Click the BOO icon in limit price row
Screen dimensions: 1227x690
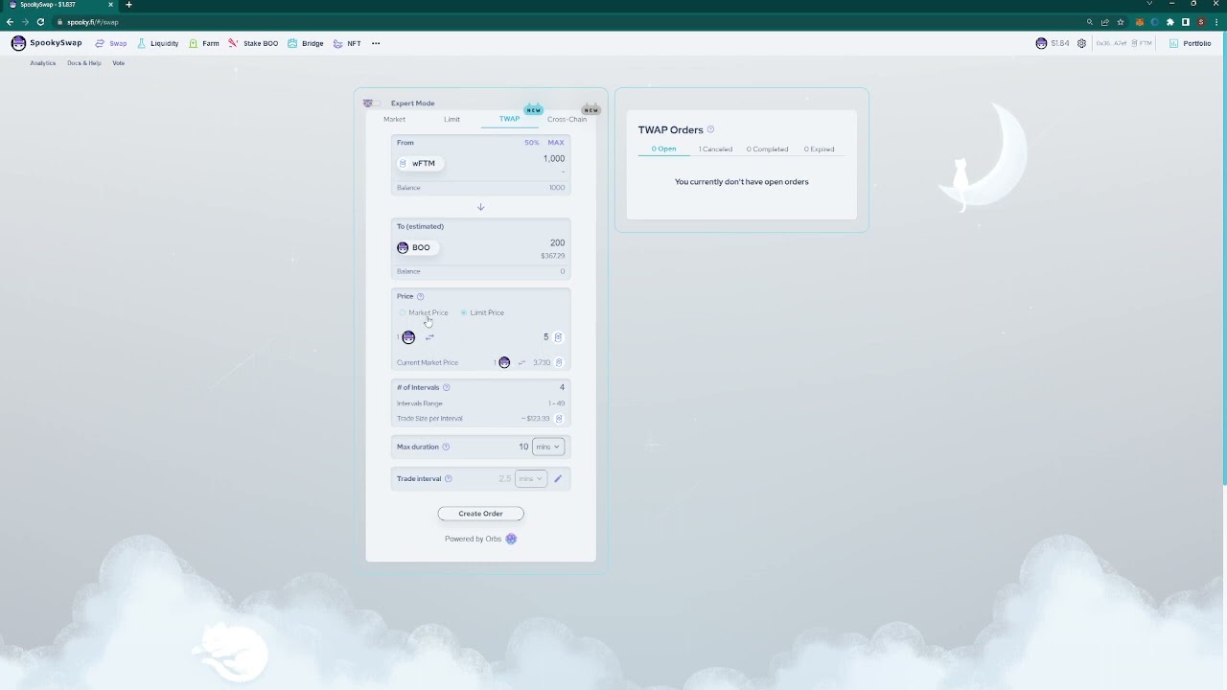pyautogui.click(x=408, y=337)
